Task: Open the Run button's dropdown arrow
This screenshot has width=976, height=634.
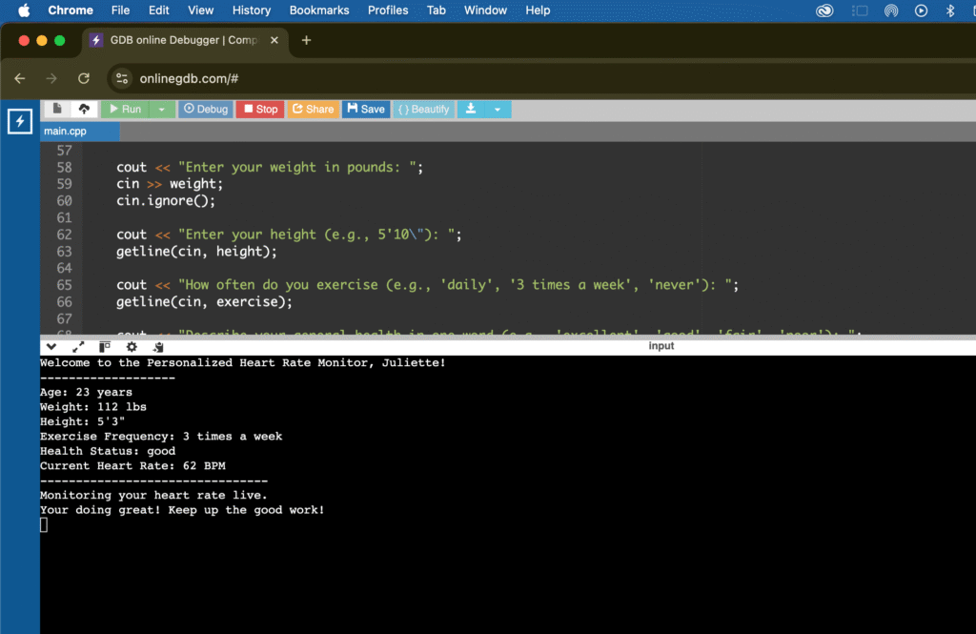Action: pyautogui.click(x=160, y=109)
